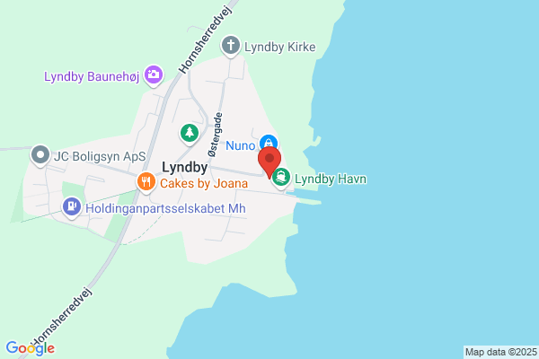The height and width of the screenshot is (359, 539).
Task: Click the JC Boligsyn ApS label
Action: [x=100, y=156]
